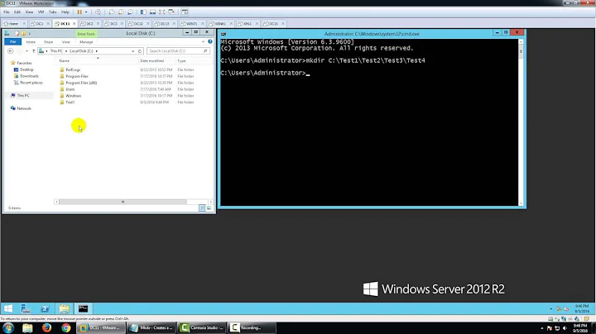Open the power options dropdown beside pause
The width and height of the screenshot is (596, 334).
86,12
